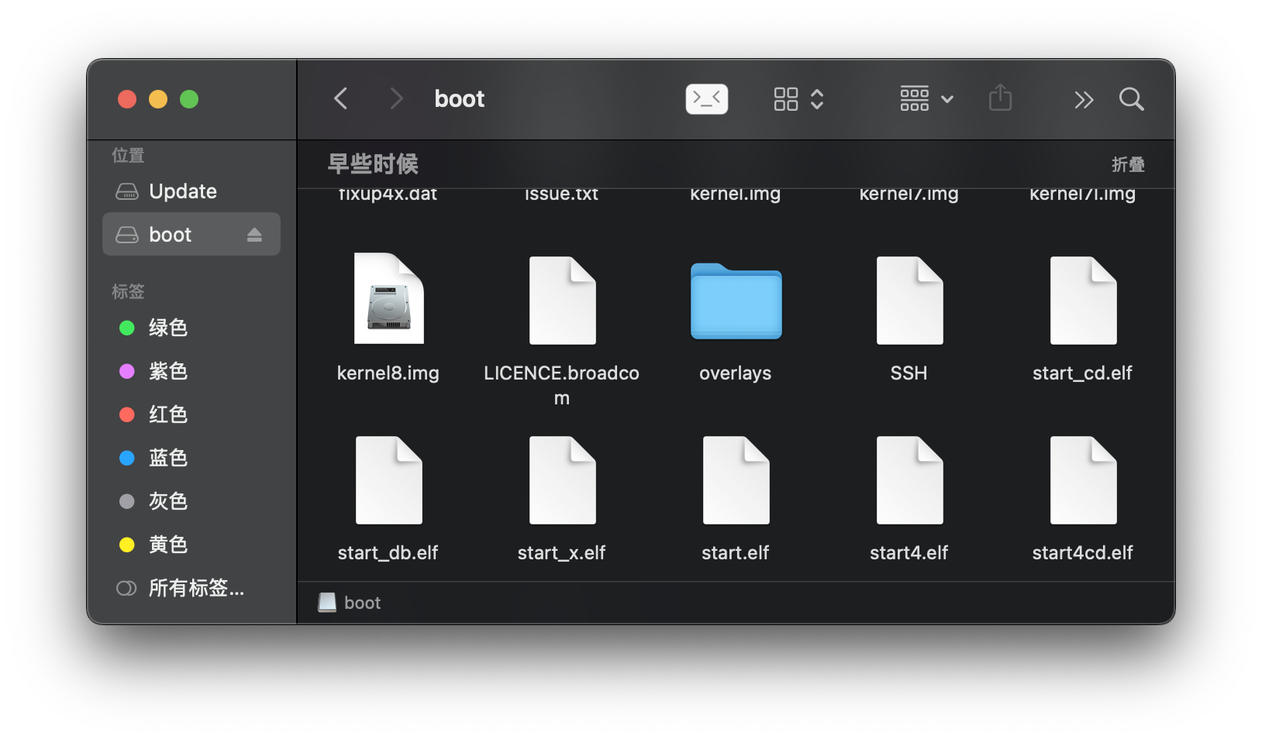Eject the boot volume

(254, 235)
